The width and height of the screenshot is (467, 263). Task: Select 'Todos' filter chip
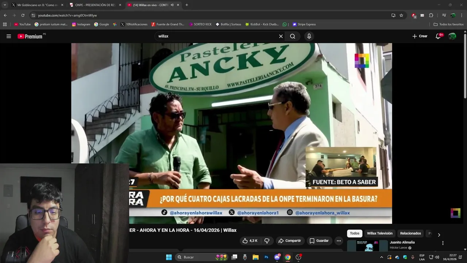coord(355,233)
